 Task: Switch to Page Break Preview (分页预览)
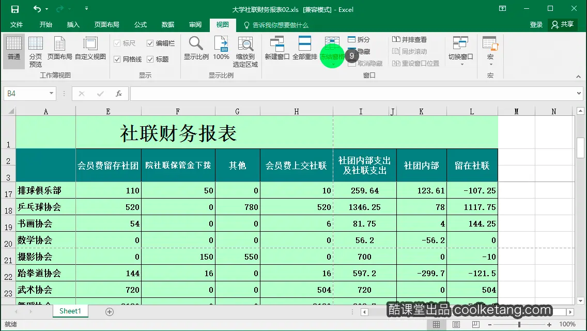click(x=36, y=52)
